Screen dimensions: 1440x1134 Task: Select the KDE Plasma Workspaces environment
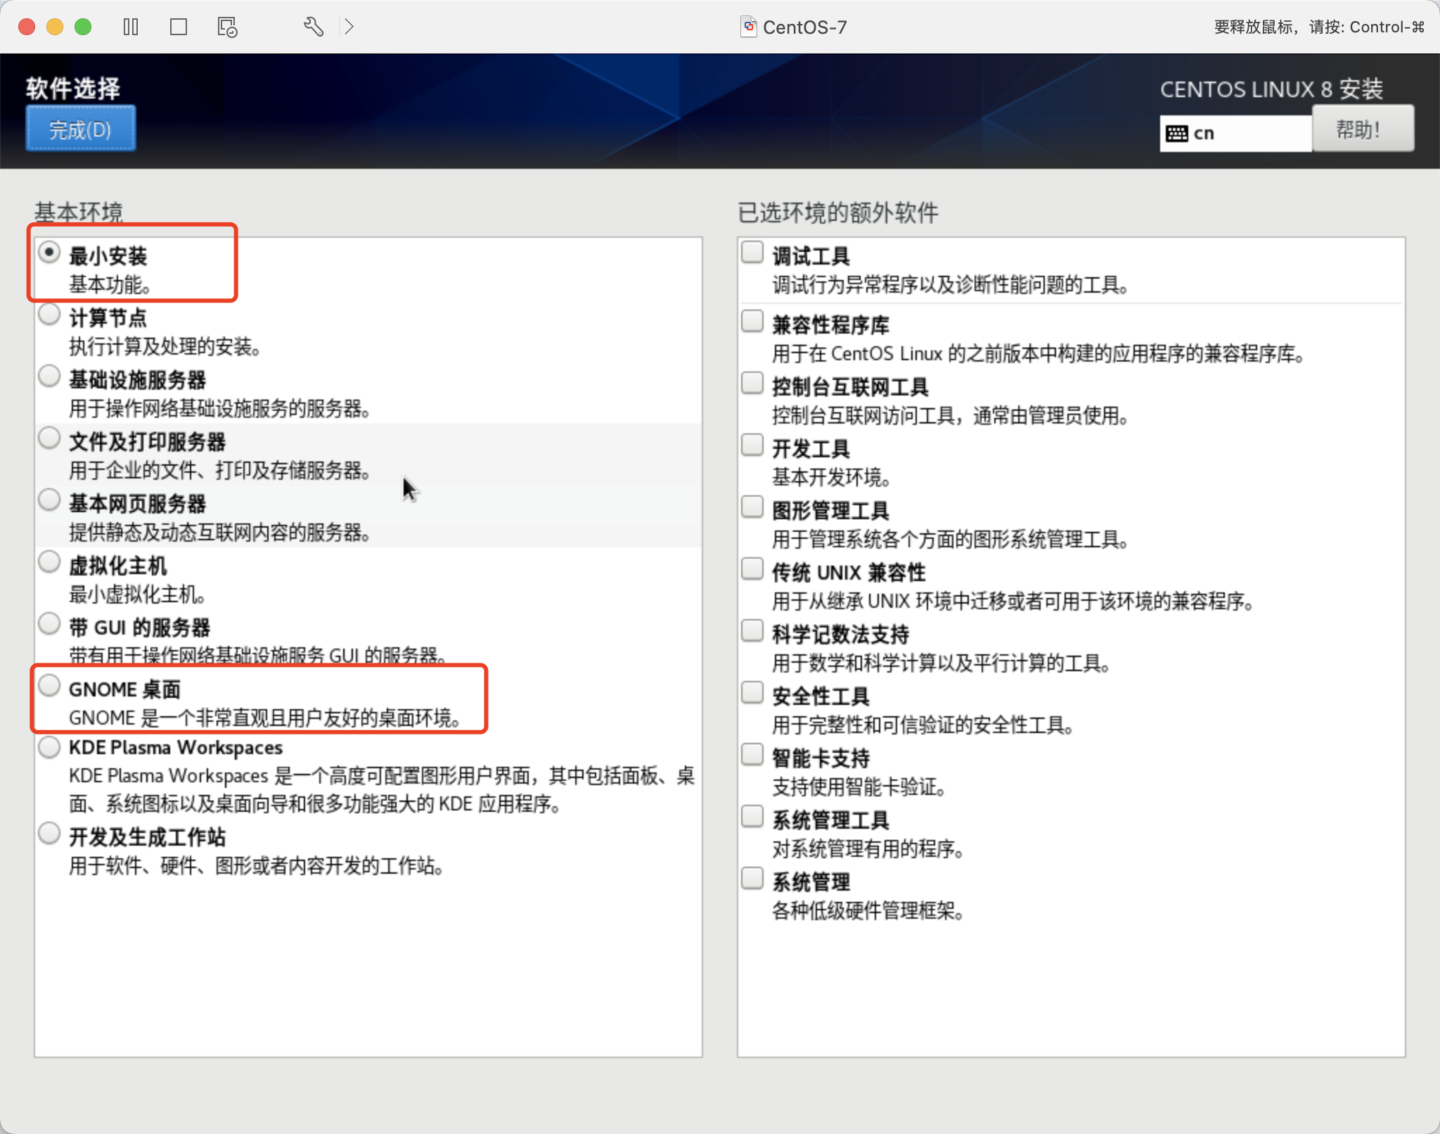point(49,747)
